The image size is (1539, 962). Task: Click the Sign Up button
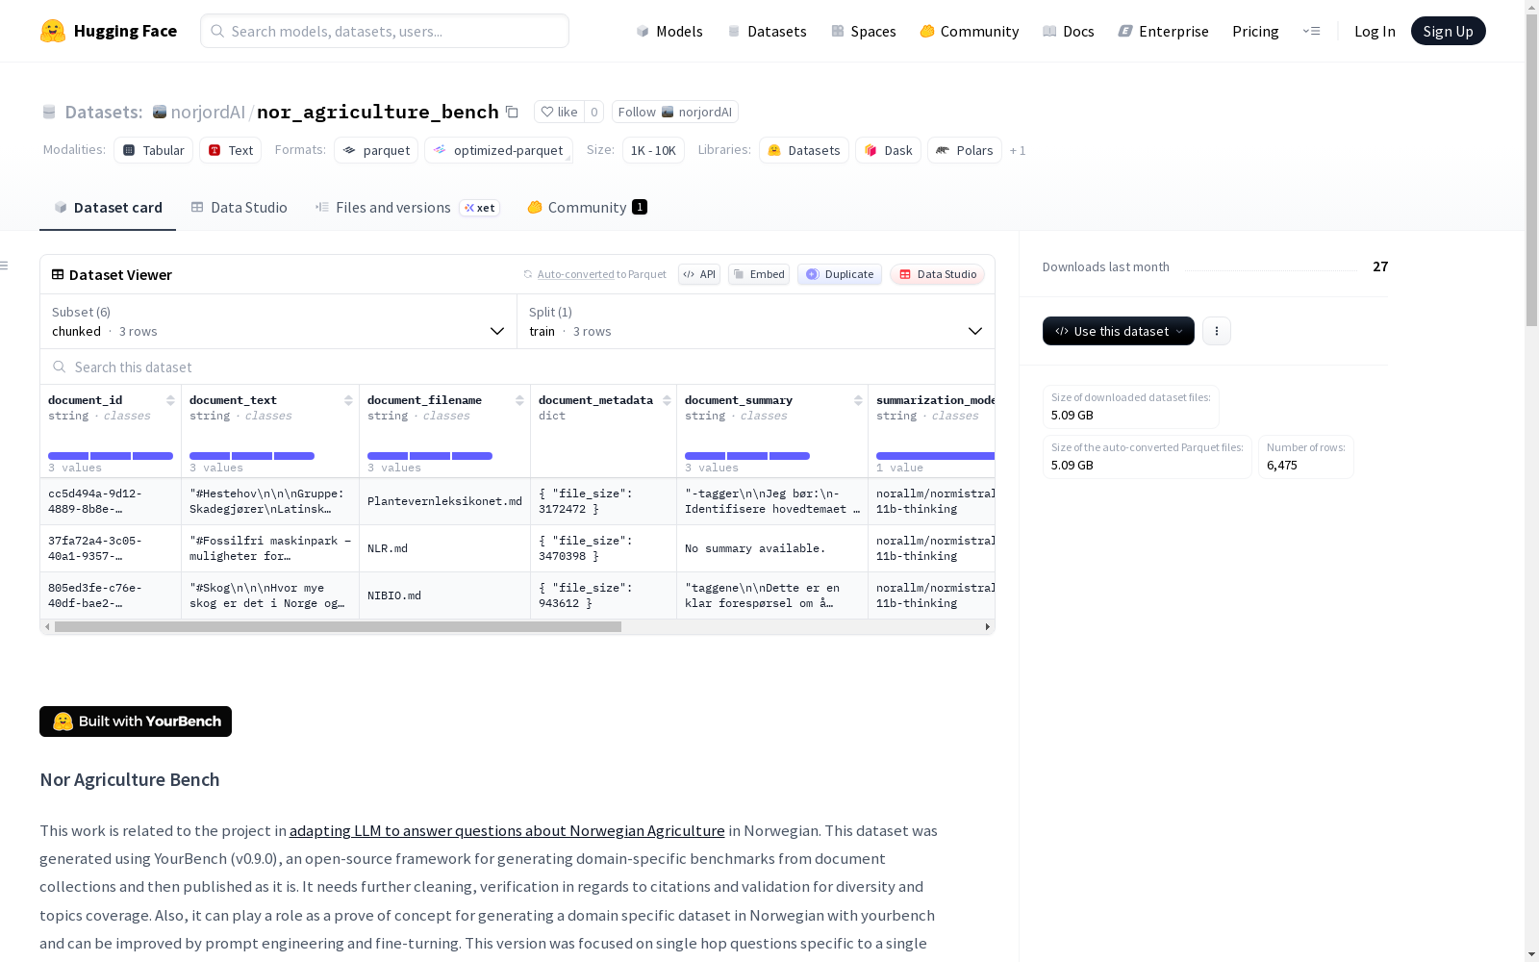point(1448,31)
